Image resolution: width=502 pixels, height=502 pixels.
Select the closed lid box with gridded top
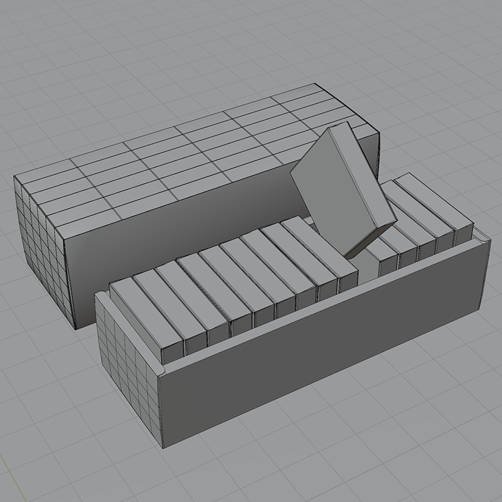tap(196, 206)
